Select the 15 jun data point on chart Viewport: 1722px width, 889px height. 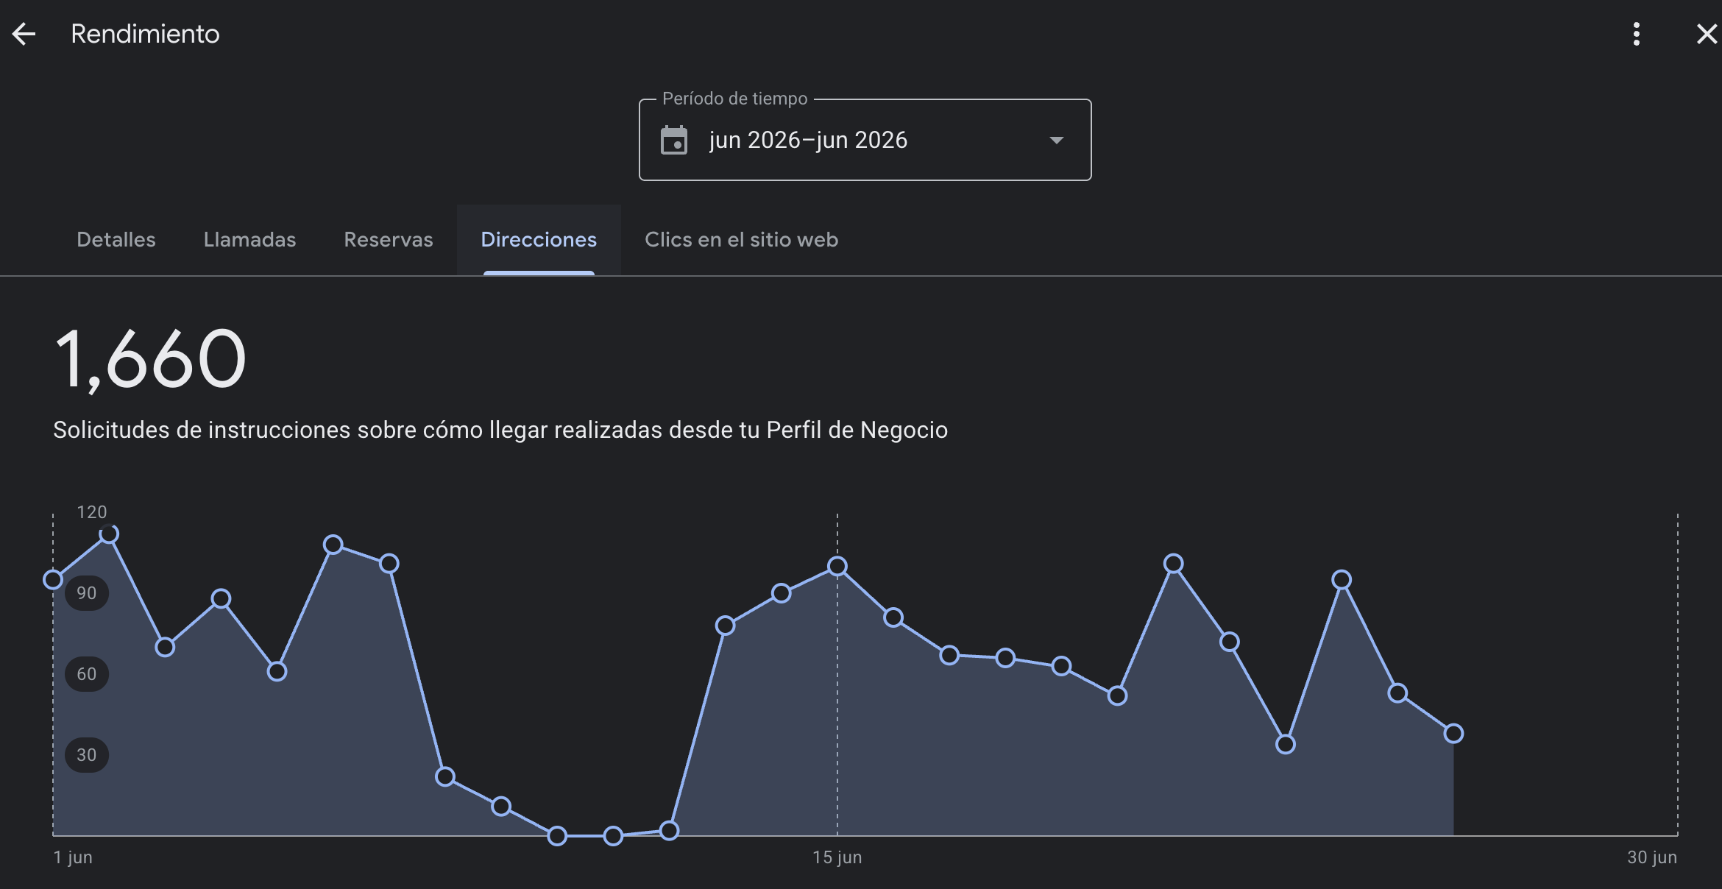(x=837, y=566)
